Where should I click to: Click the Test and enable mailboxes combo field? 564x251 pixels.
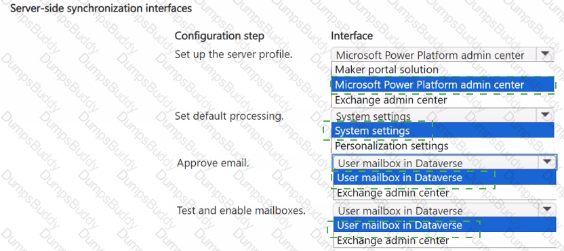(445, 209)
